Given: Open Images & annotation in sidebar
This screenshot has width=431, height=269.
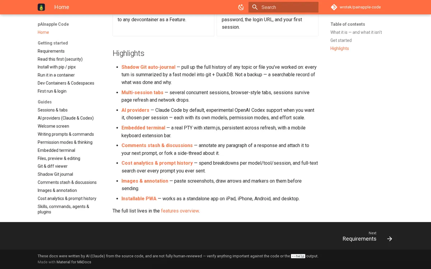Looking at the screenshot, I should [x=57, y=190].
